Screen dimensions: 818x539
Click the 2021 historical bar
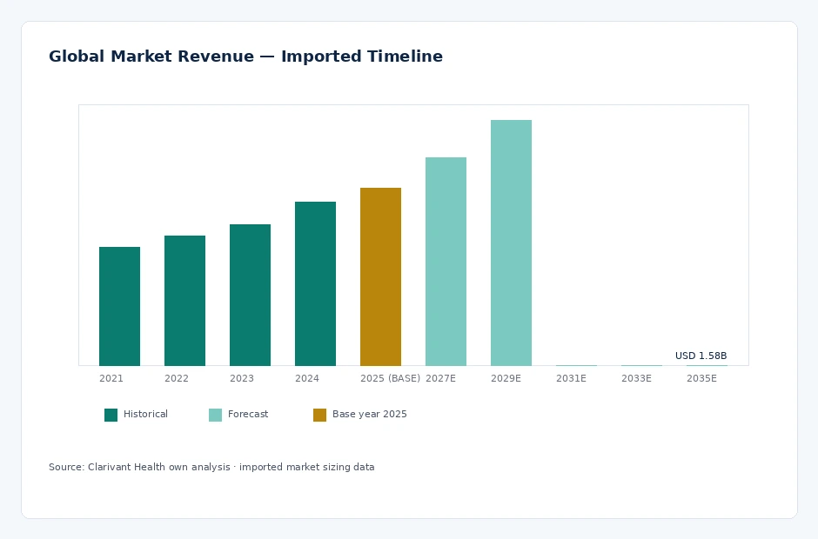(x=119, y=307)
